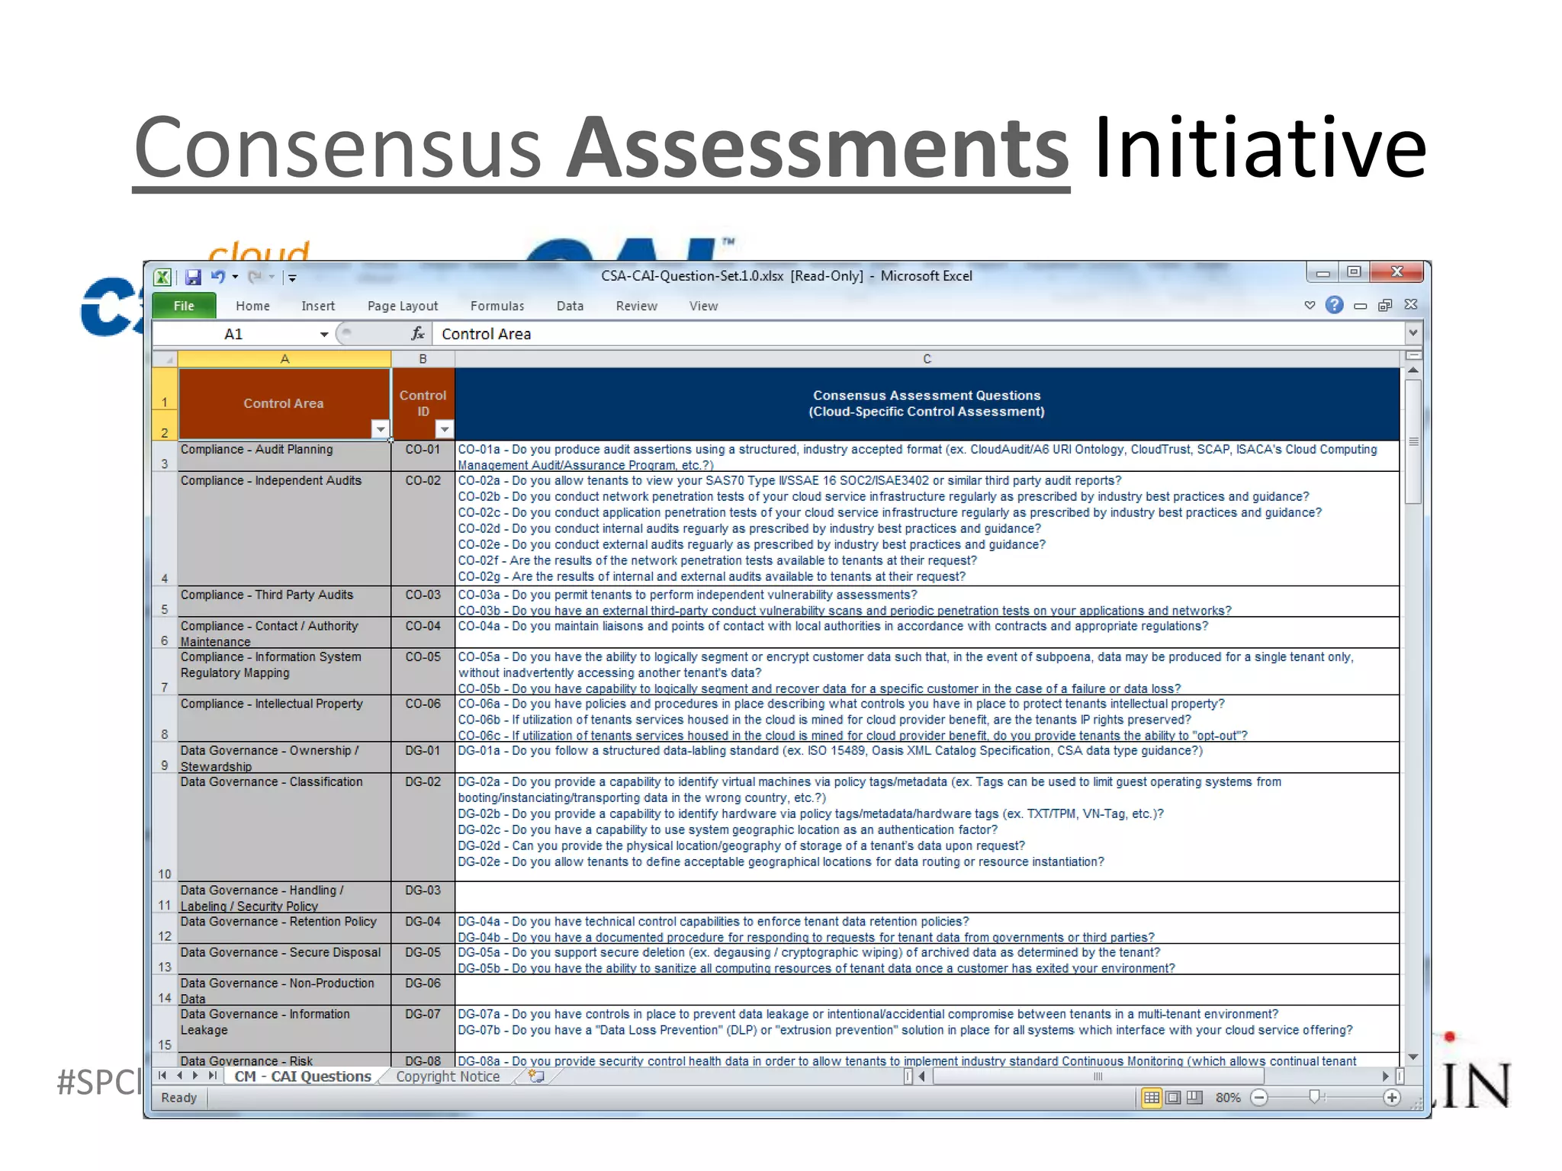Select the DG-05 control ID cell
This screenshot has height=1171, width=1562.
pyautogui.click(x=423, y=959)
